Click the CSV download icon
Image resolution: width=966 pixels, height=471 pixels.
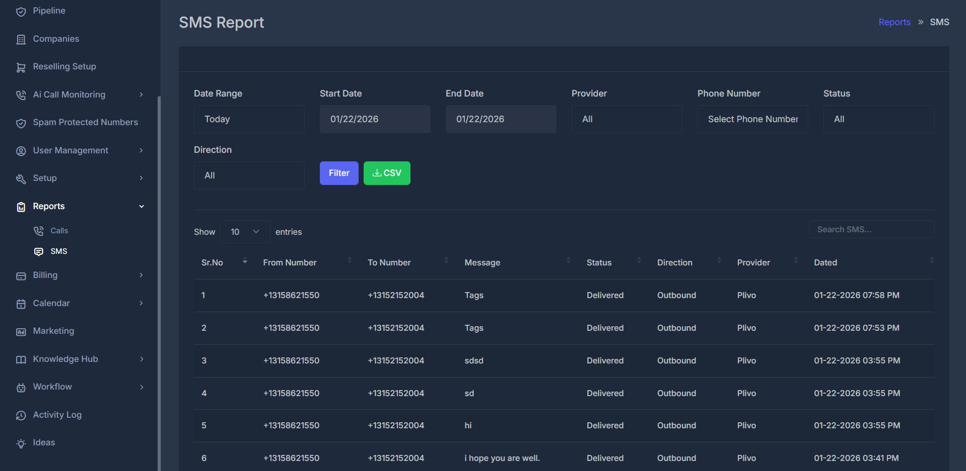(x=376, y=173)
